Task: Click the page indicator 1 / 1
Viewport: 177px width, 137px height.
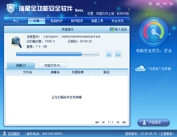Action: 110,122
